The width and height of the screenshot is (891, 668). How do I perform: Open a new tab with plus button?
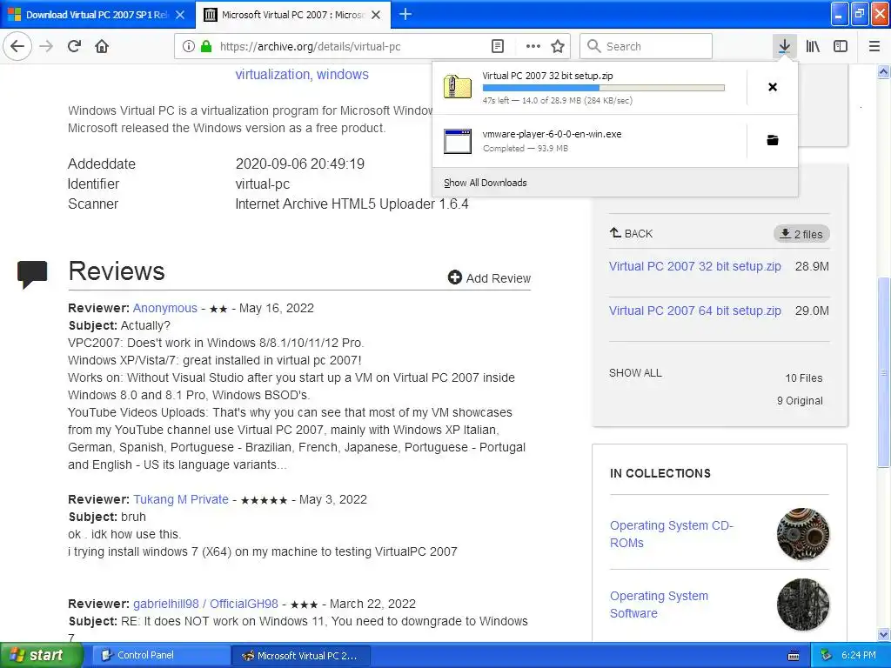click(405, 14)
